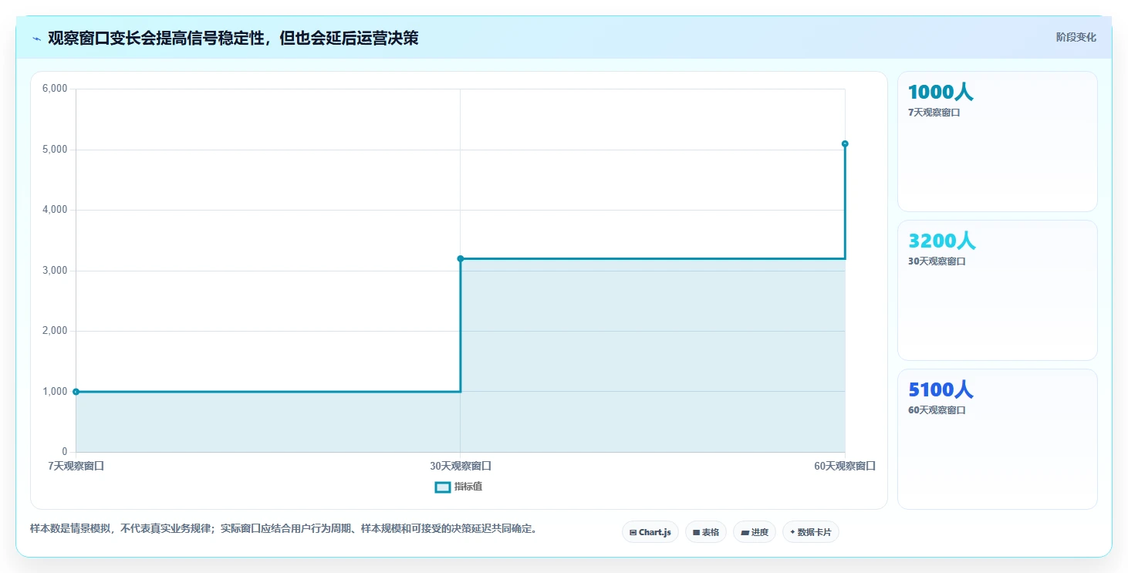
Task: Click the 5100人 card value
Action: tap(941, 389)
